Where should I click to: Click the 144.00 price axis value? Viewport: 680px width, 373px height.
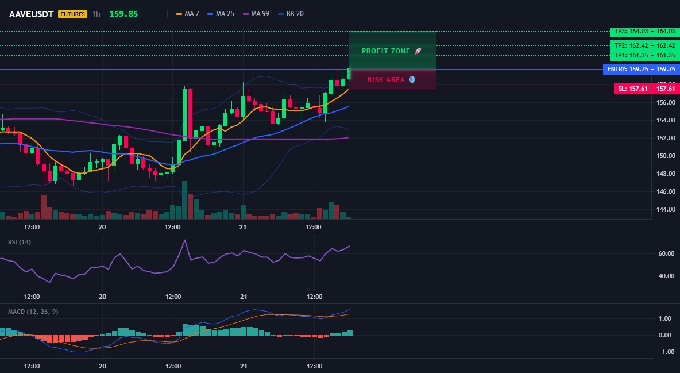[x=666, y=209]
